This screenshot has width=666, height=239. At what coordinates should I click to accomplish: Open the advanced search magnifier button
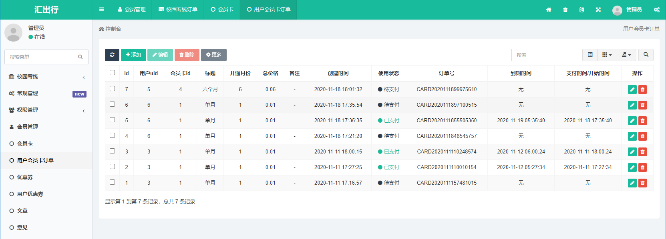point(646,55)
